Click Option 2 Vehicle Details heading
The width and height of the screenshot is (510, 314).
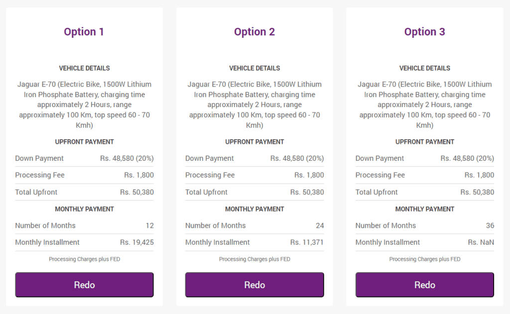point(255,68)
